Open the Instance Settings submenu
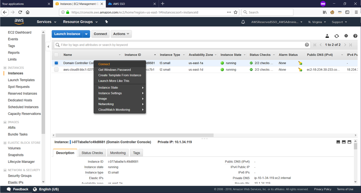 120,93
